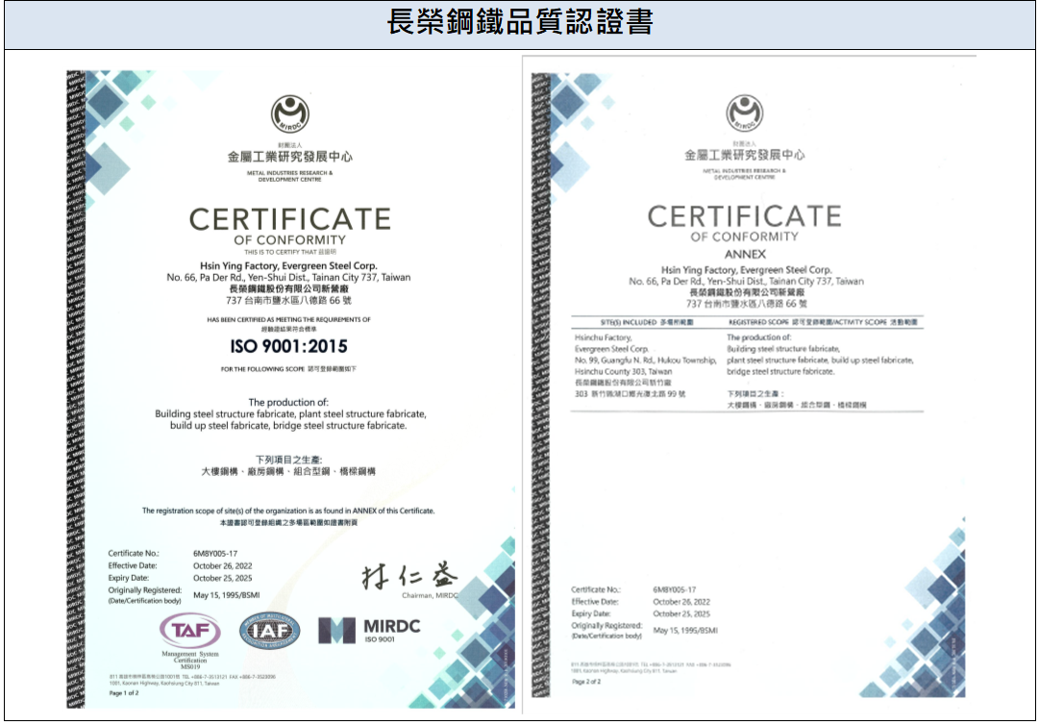
Task: Select the header title 長榮鋼鐵品質認證書
Action: point(520,22)
